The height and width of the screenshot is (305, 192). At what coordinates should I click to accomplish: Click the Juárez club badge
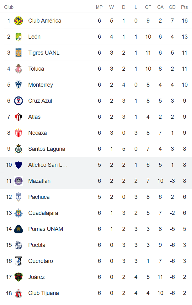(x=18, y=277)
